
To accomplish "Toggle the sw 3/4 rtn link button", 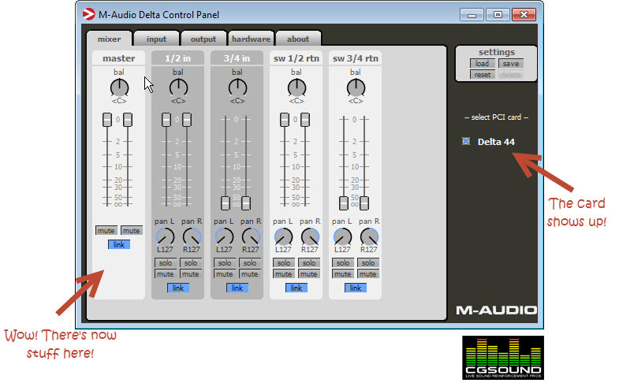I will 356,288.
